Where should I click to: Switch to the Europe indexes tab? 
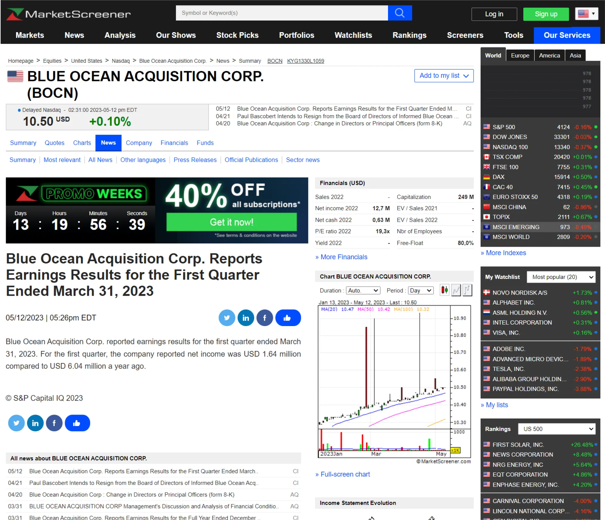click(520, 55)
